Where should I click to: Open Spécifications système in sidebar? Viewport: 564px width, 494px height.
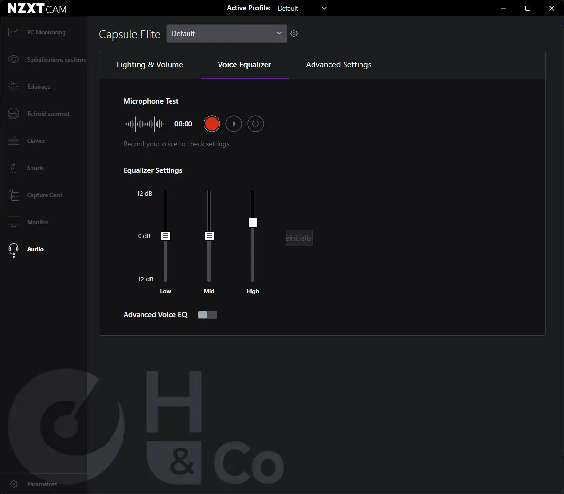(57, 59)
